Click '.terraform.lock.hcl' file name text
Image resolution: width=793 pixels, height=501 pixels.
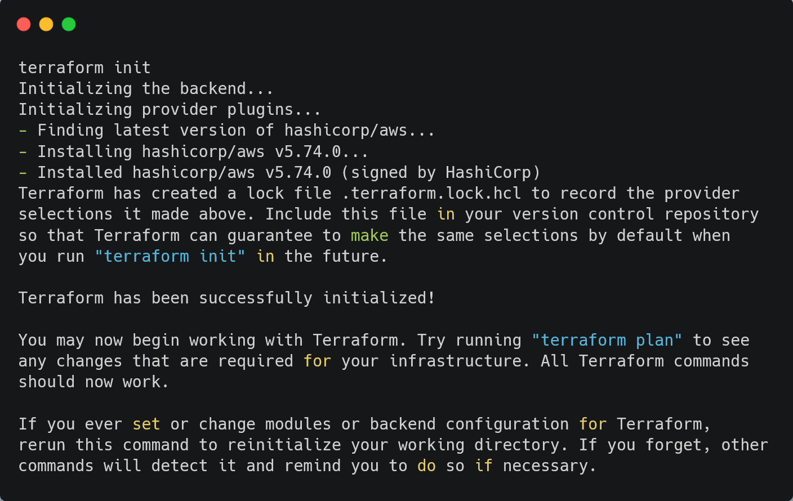[x=431, y=193]
